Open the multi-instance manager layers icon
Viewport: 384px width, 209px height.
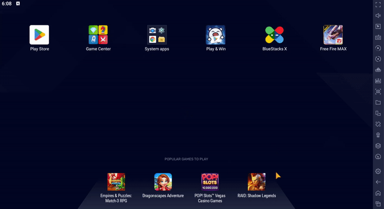[x=378, y=146]
